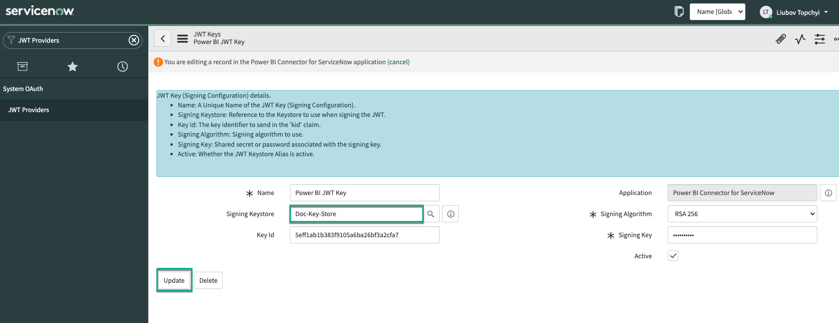The width and height of the screenshot is (839, 323).
Task: Expand the Signing Algorithm dropdown
Action: [742, 214]
